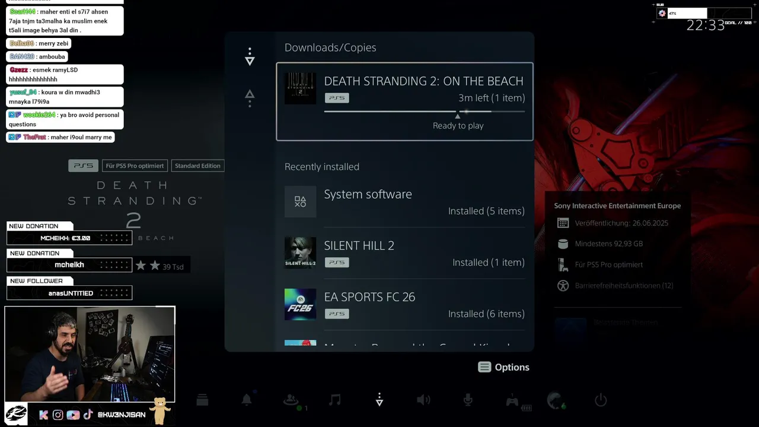The height and width of the screenshot is (427, 759).
Task: Click the streamer logo beside social icons
Action: tap(16, 413)
